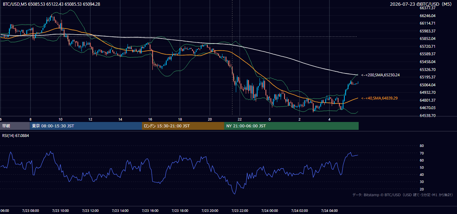
Task: Click the 東京 08:00-15:30 JST session bar
Action: coord(86,126)
